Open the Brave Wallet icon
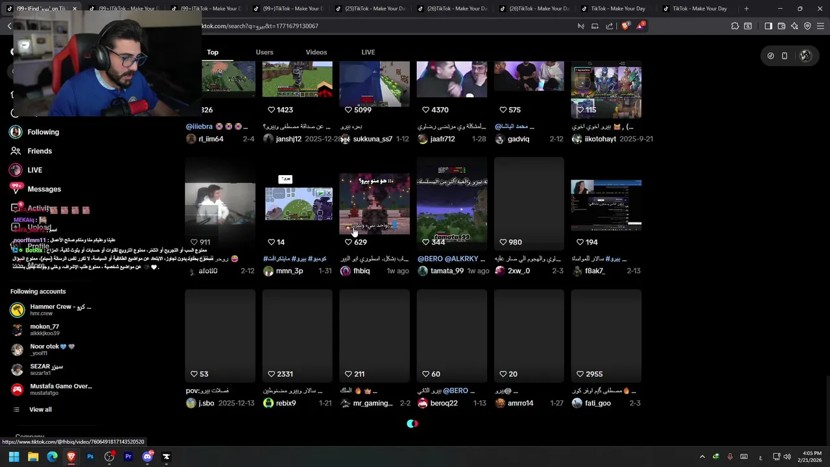 tap(781, 26)
